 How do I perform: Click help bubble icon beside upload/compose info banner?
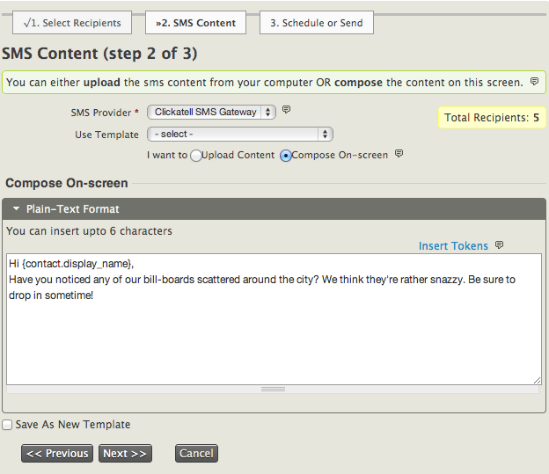534,82
